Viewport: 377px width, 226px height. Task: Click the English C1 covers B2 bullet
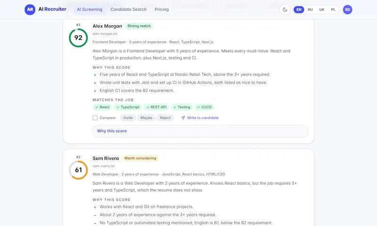click(x=137, y=91)
